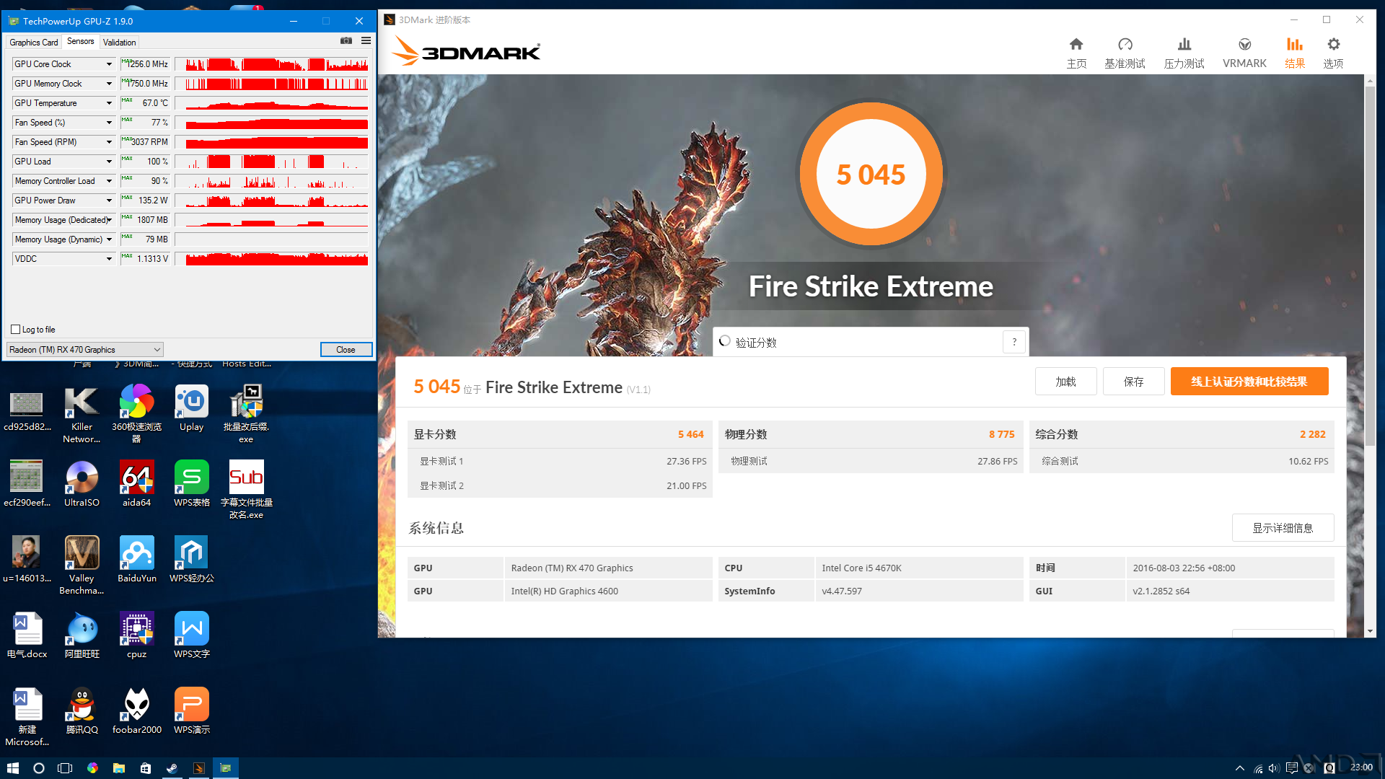The height and width of the screenshot is (779, 1385).
Task: Click the Valley Benchmark desktop icon
Action: [82, 565]
